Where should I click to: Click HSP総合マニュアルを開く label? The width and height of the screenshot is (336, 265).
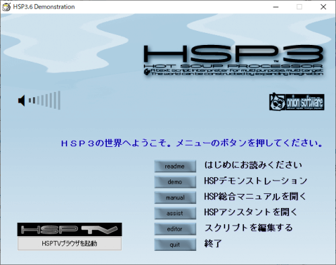coord(255,197)
